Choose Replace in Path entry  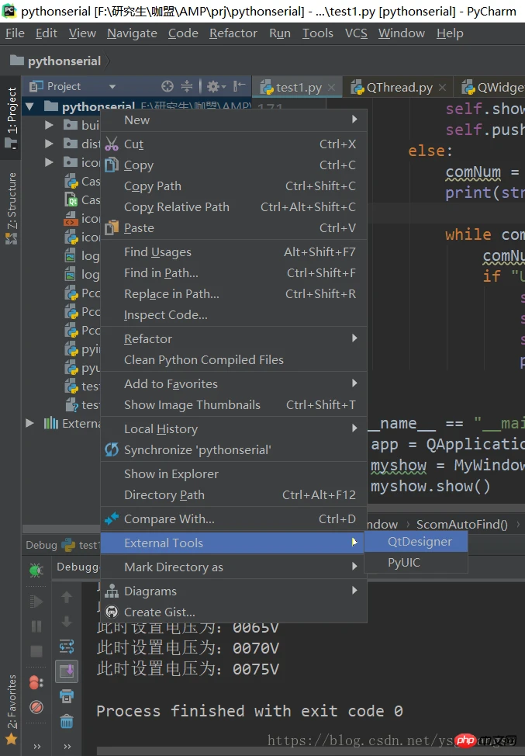point(233,293)
